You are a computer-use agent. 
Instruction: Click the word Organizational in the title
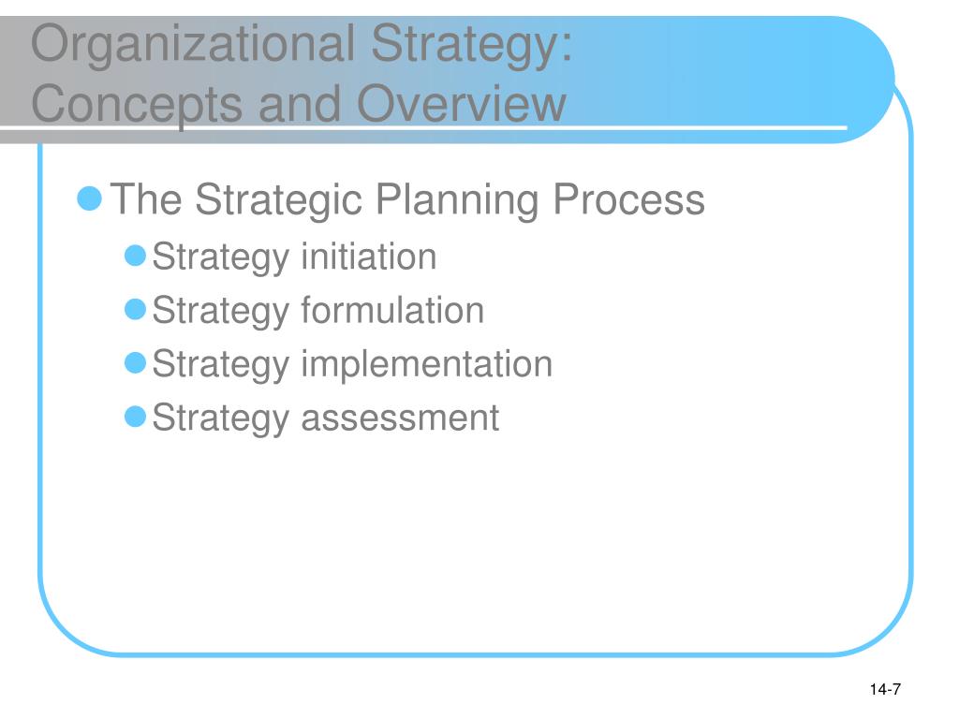tap(193, 45)
